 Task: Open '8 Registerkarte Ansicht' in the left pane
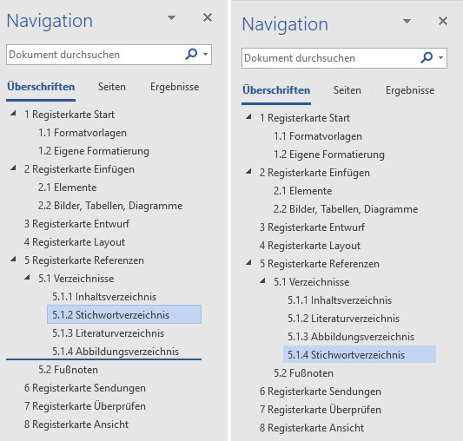pyautogui.click(x=76, y=425)
